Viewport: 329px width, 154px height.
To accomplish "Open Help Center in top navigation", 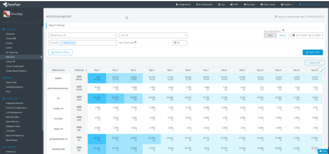I will 268,4.
